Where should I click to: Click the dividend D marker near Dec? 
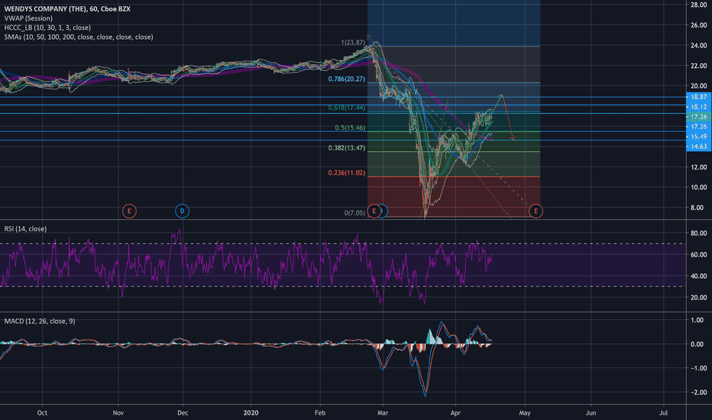(x=182, y=211)
